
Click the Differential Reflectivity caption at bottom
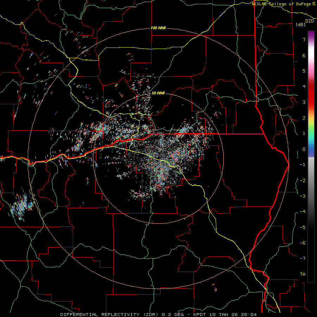158,315
